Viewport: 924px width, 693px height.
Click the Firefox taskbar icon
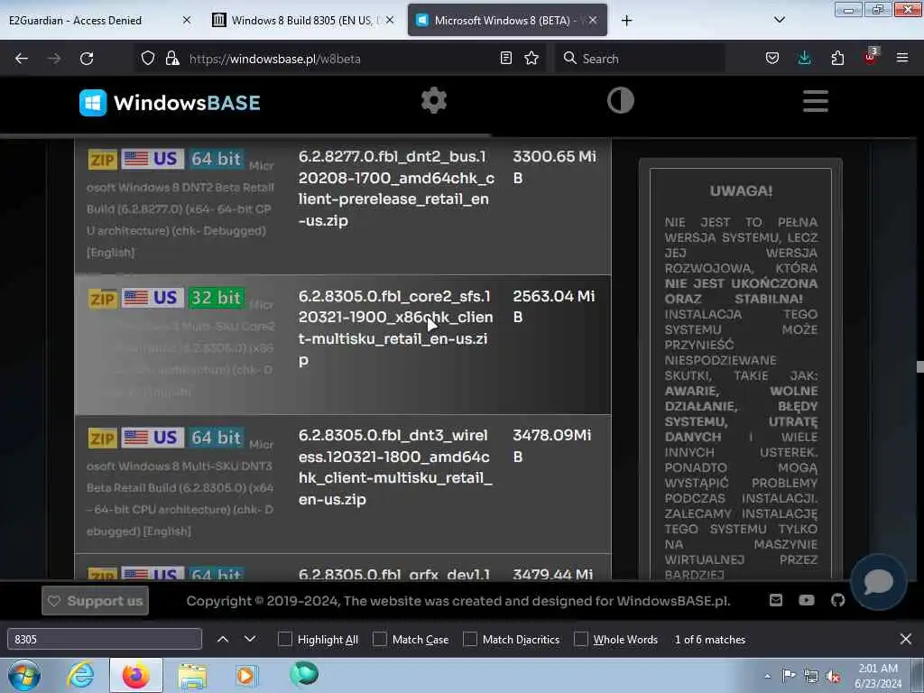[135, 675]
